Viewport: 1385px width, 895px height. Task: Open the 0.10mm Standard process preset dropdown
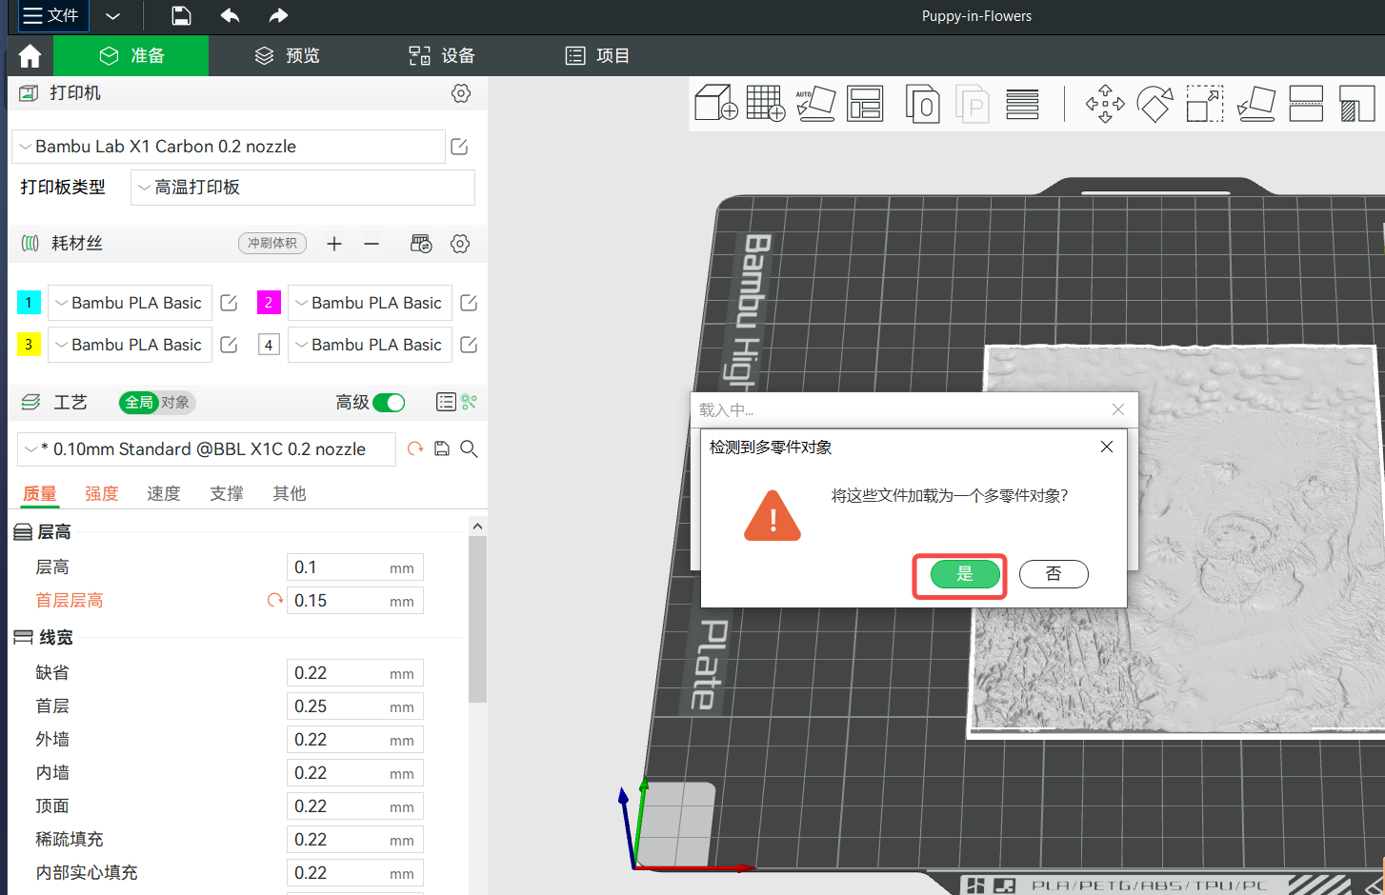[207, 449]
